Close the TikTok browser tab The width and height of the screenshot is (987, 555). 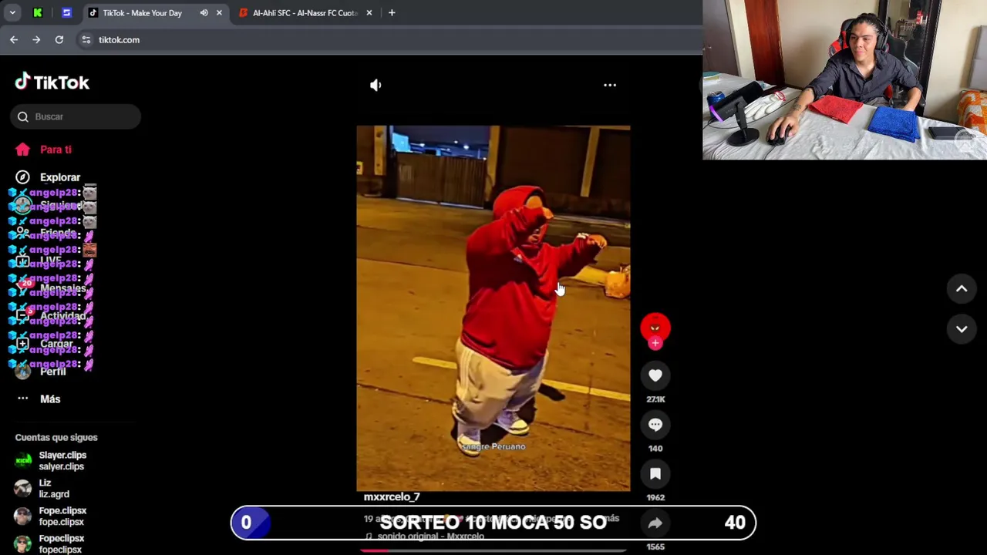tap(219, 13)
